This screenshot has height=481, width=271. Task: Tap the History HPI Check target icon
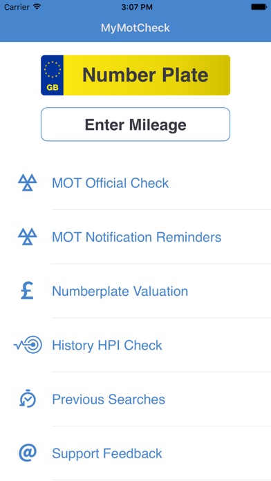(x=28, y=345)
